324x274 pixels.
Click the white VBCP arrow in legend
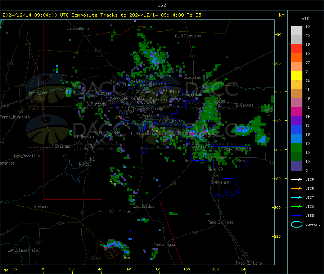coord(297,179)
